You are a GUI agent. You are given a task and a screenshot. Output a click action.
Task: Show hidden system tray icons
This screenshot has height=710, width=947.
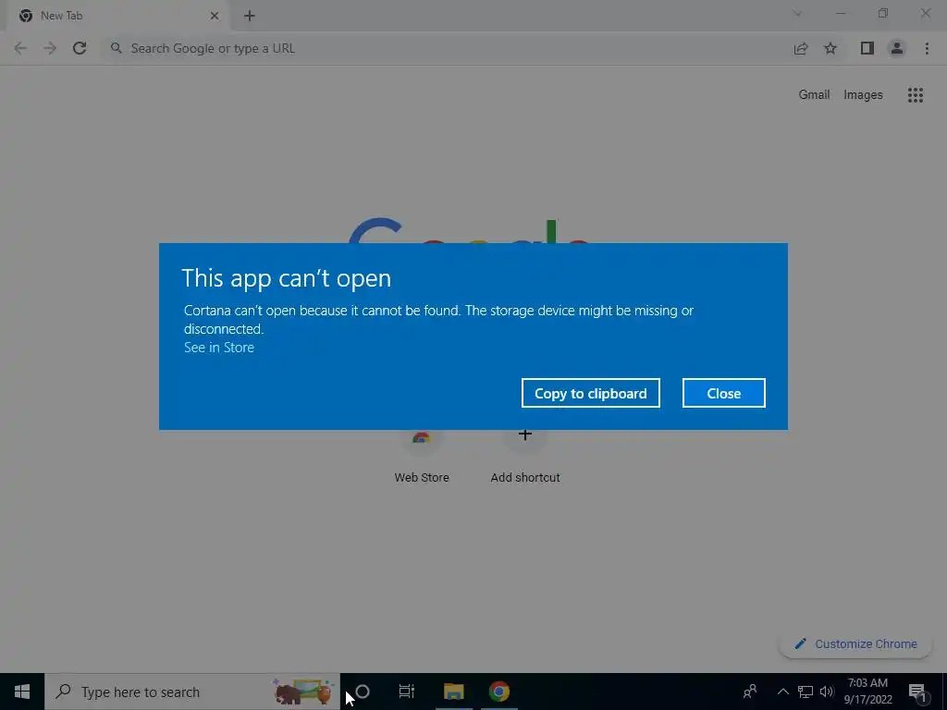point(782,692)
